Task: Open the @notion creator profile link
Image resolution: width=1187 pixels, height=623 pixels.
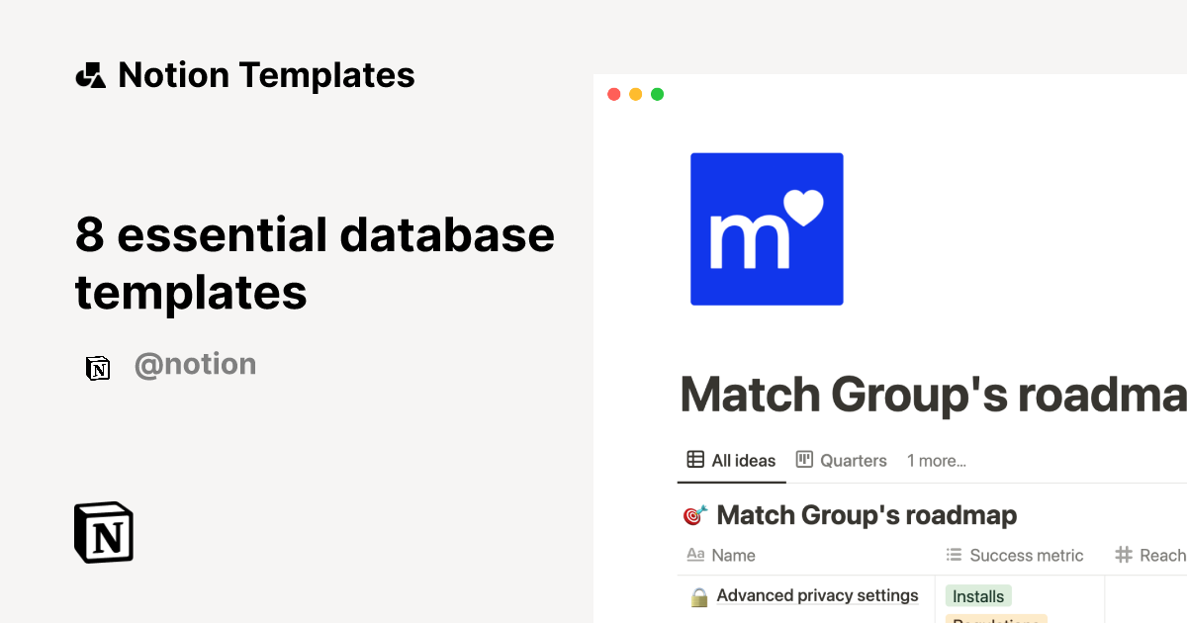Action: click(195, 365)
